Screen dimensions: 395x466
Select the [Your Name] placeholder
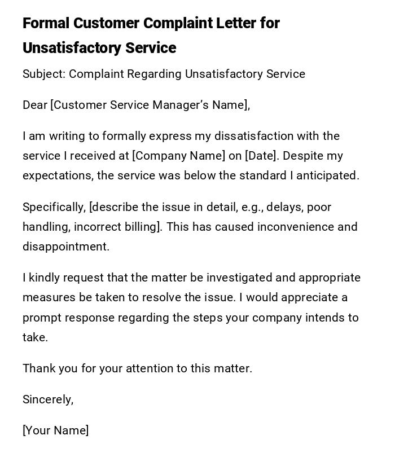click(x=55, y=430)
